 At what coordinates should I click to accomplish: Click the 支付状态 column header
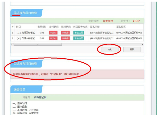coord(54,27)
